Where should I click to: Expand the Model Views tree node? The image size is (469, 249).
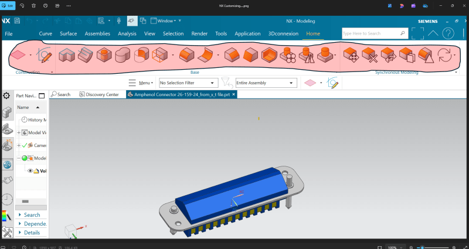click(19, 132)
